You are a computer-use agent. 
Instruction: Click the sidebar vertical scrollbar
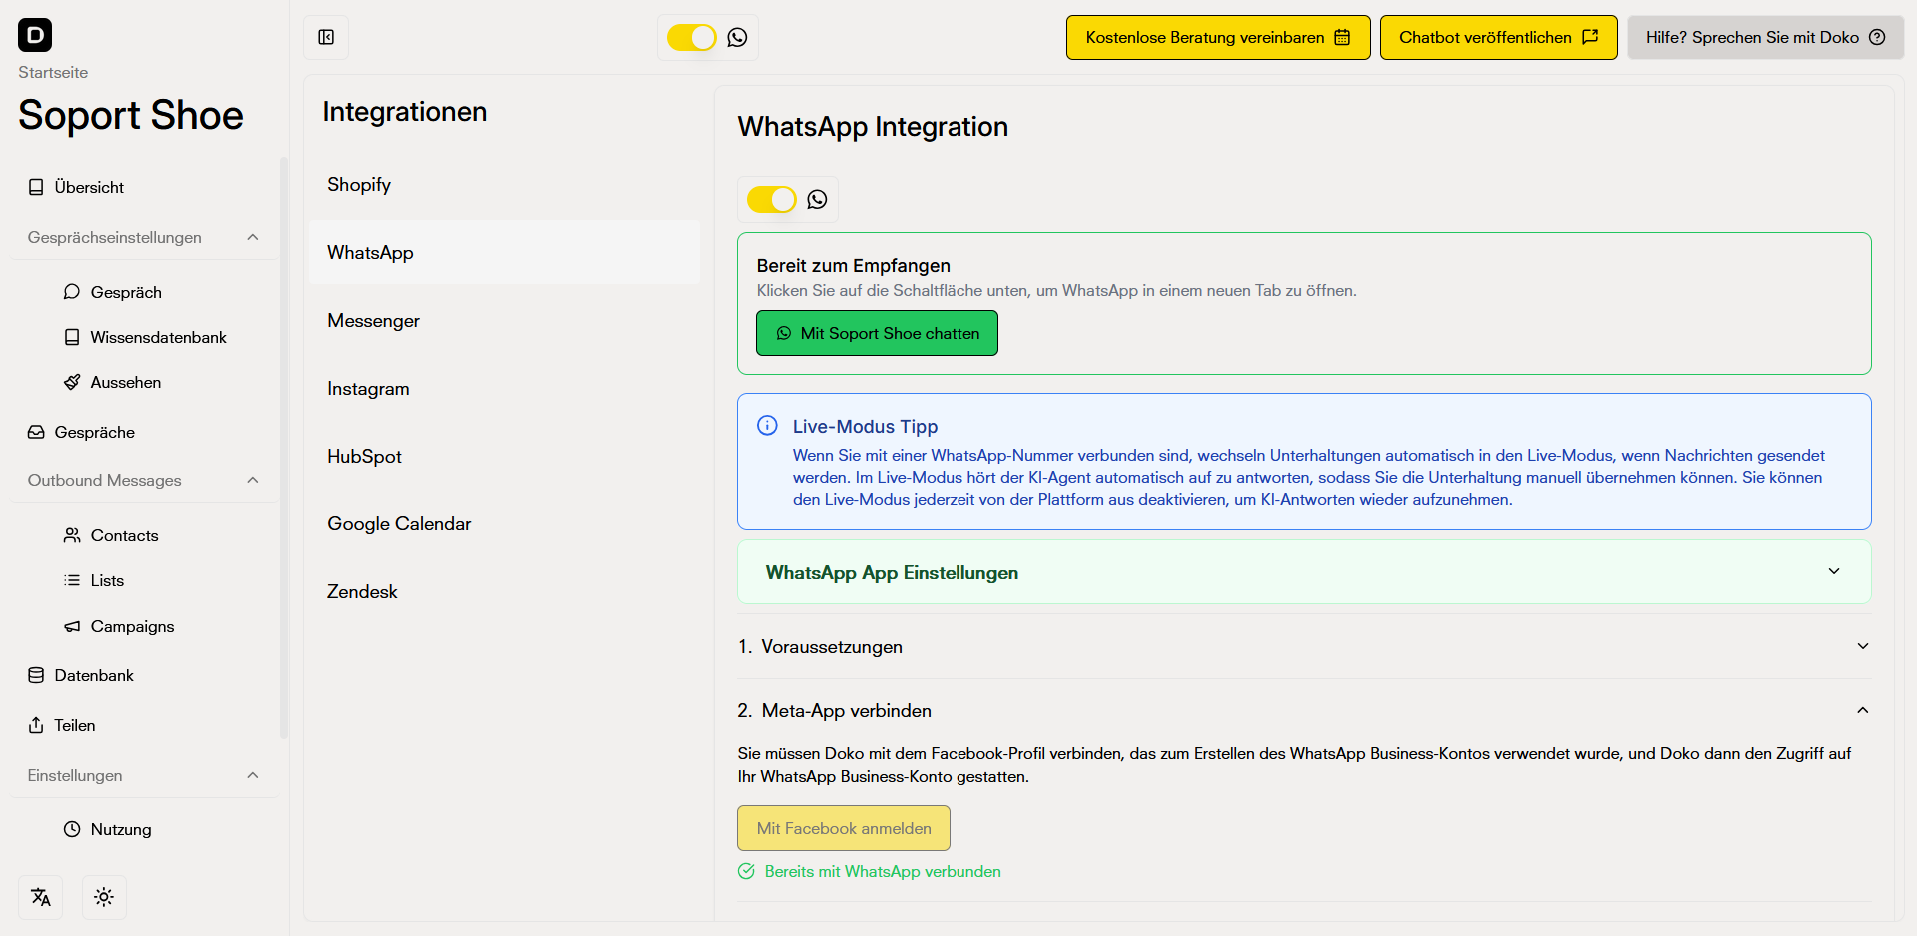284,447
